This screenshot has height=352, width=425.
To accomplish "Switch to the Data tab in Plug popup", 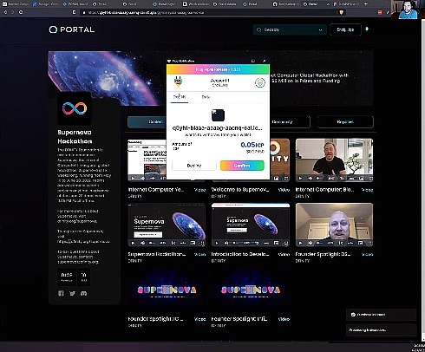I will [206, 97].
